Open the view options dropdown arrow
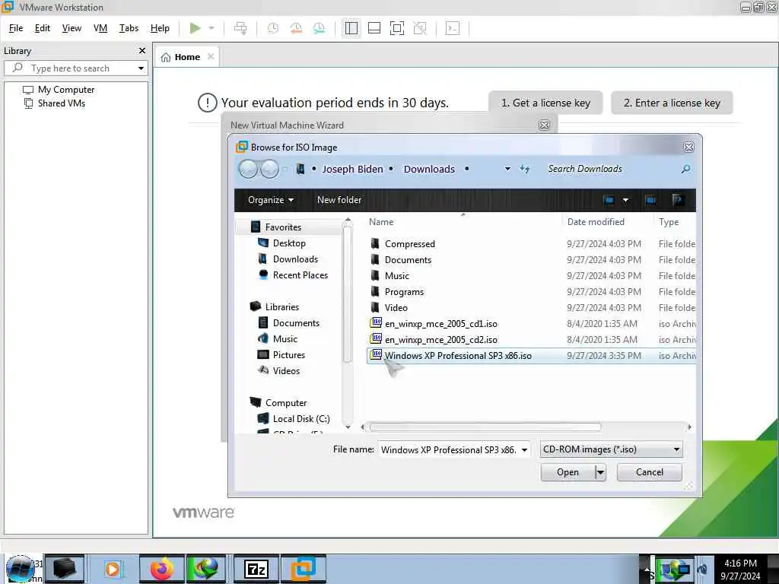Screen dimensions: 779x584 pyautogui.click(x=625, y=200)
